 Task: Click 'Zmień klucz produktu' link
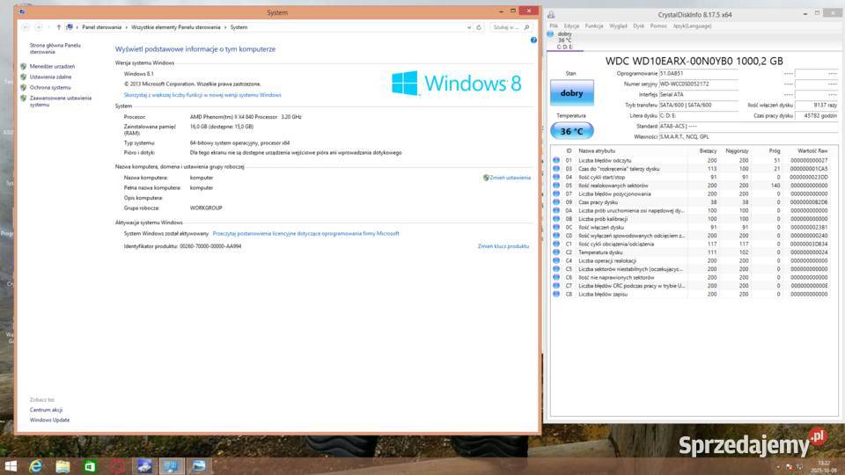click(503, 246)
